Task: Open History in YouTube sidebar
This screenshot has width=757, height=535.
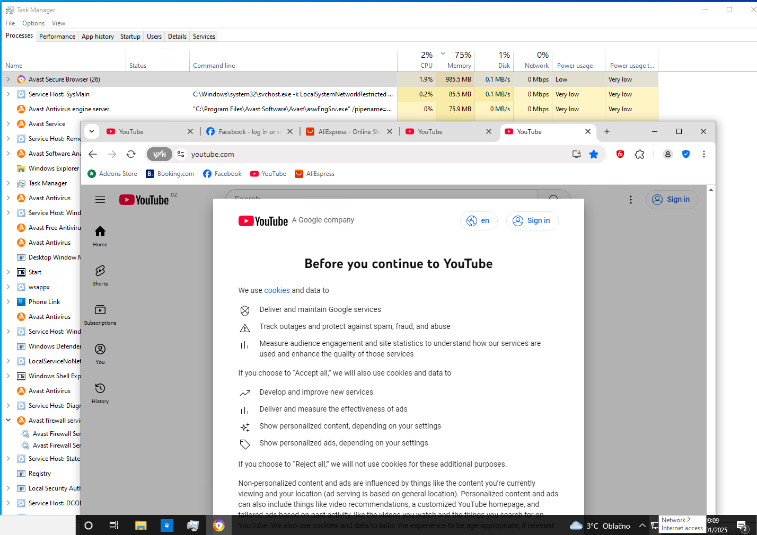Action: coord(100,393)
